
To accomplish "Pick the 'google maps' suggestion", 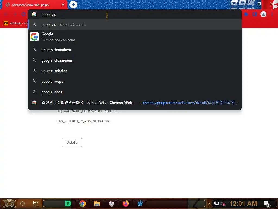I will [135, 81].
